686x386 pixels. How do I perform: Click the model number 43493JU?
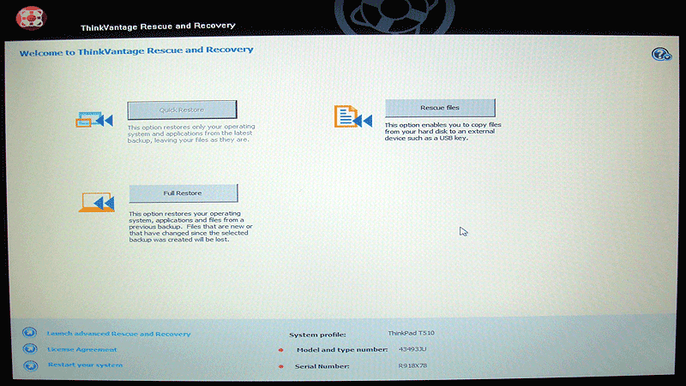(412, 349)
